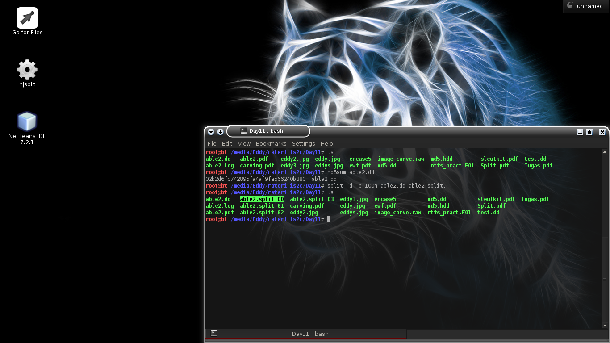This screenshot has height=343, width=610.
Task: Open the Settings menu
Action: (304, 143)
